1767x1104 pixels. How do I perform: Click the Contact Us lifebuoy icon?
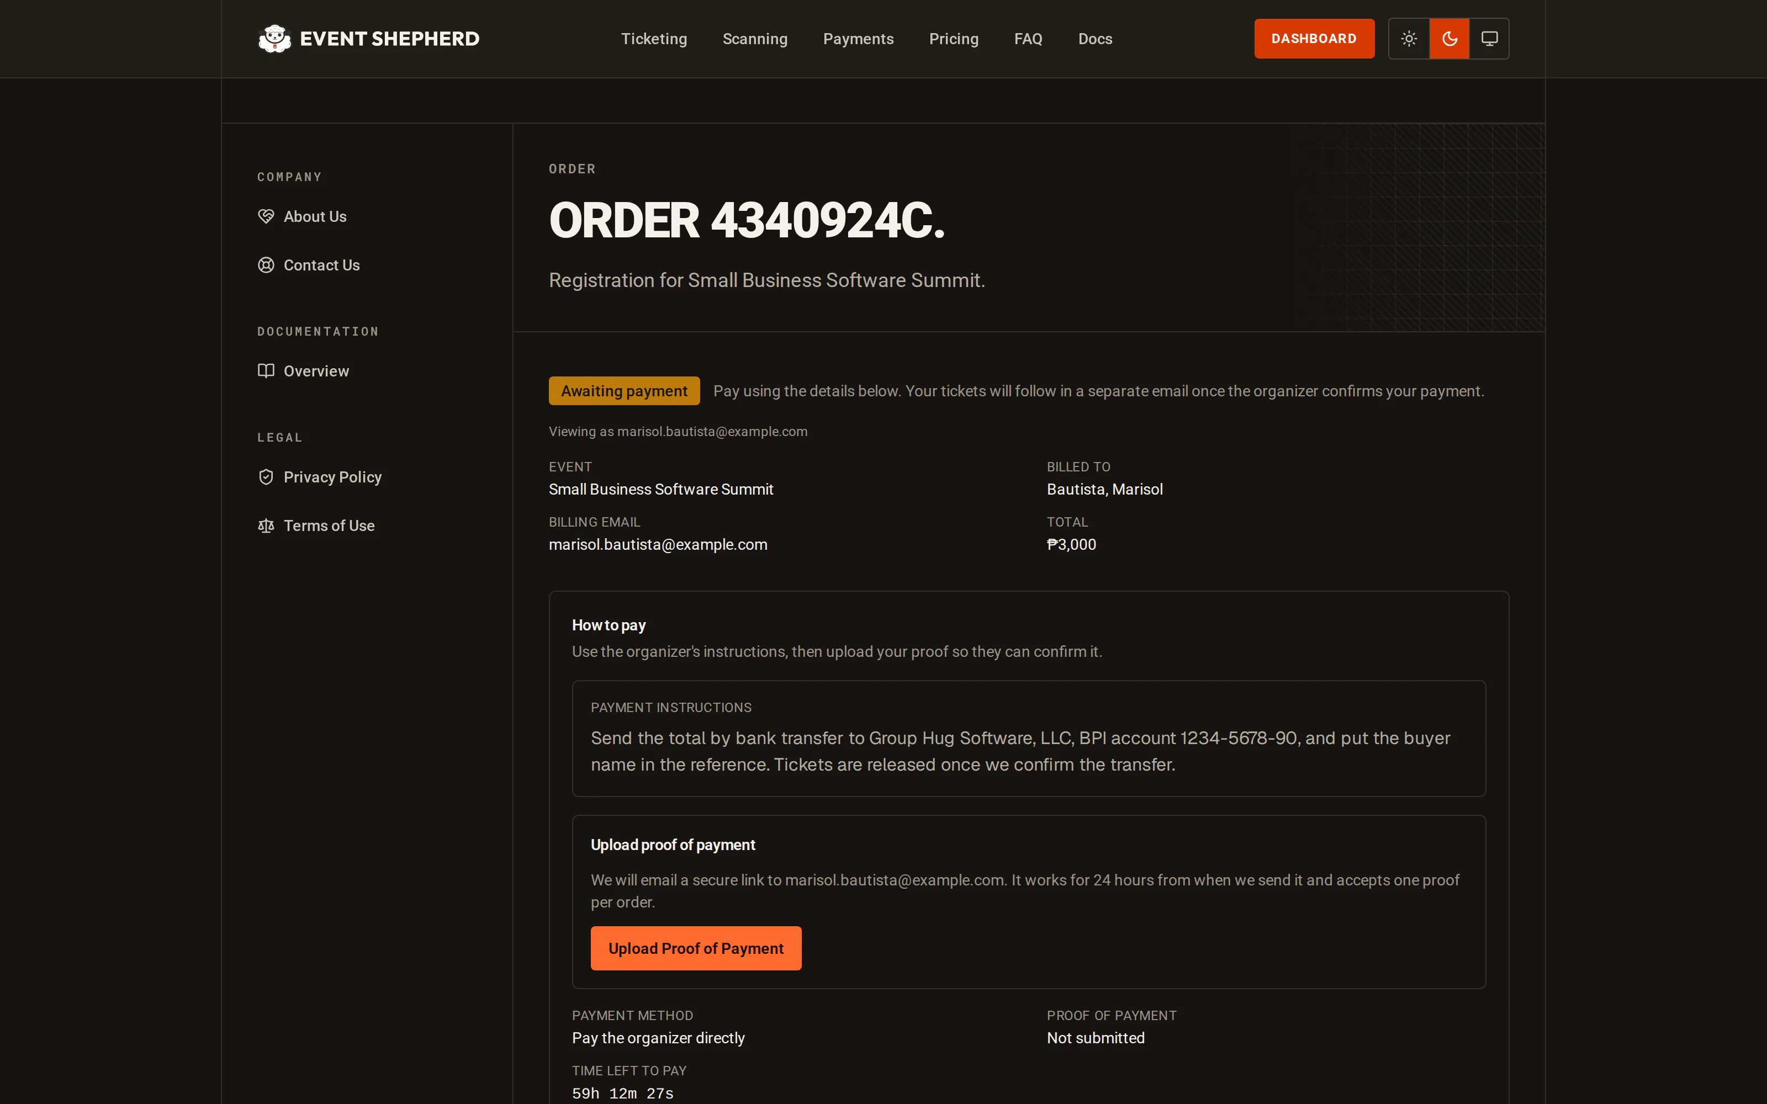(x=266, y=265)
